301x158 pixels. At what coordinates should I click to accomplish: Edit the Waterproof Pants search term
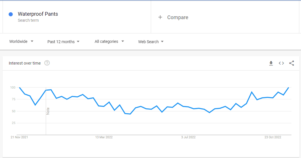click(x=38, y=14)
